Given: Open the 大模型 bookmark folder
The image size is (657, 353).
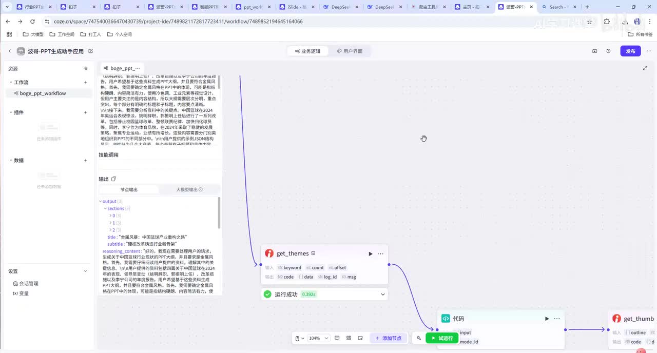Looking at the screenshot, I should click(33, 34).
